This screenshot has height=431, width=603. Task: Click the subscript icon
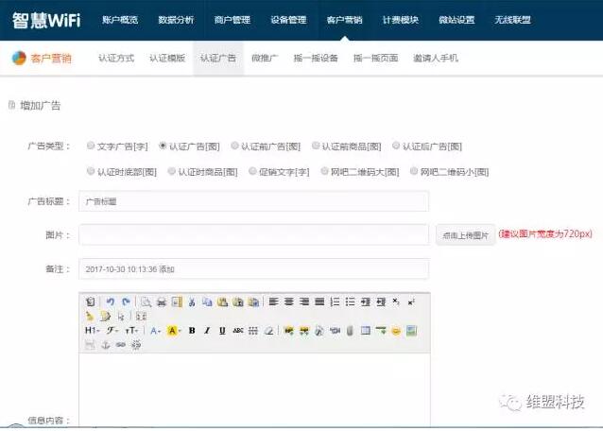[x=396, y=302]
